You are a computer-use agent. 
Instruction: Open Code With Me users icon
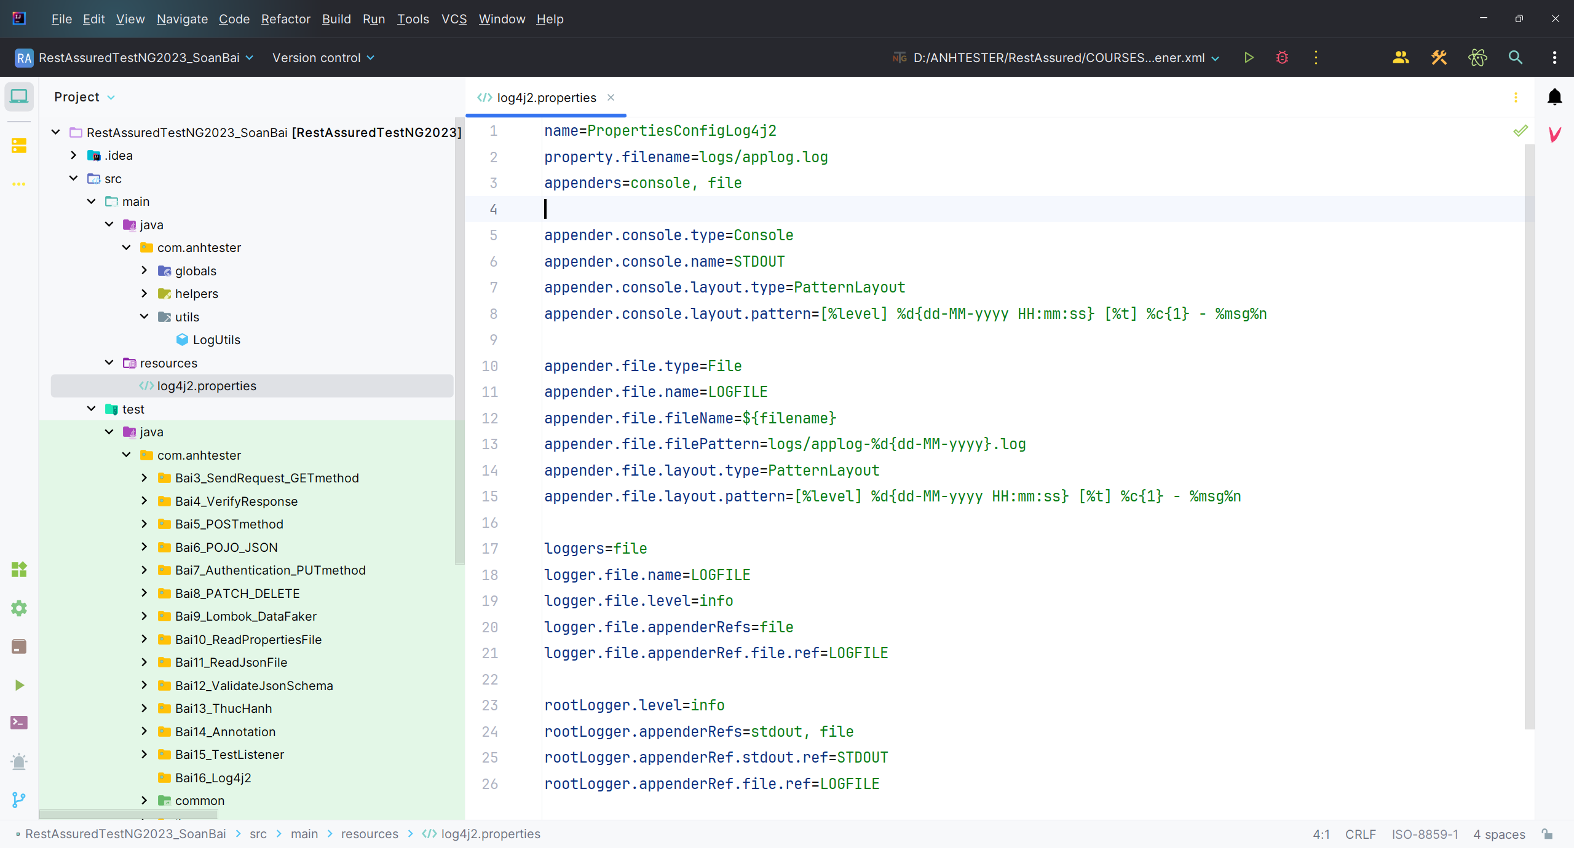click(1401, 58)
